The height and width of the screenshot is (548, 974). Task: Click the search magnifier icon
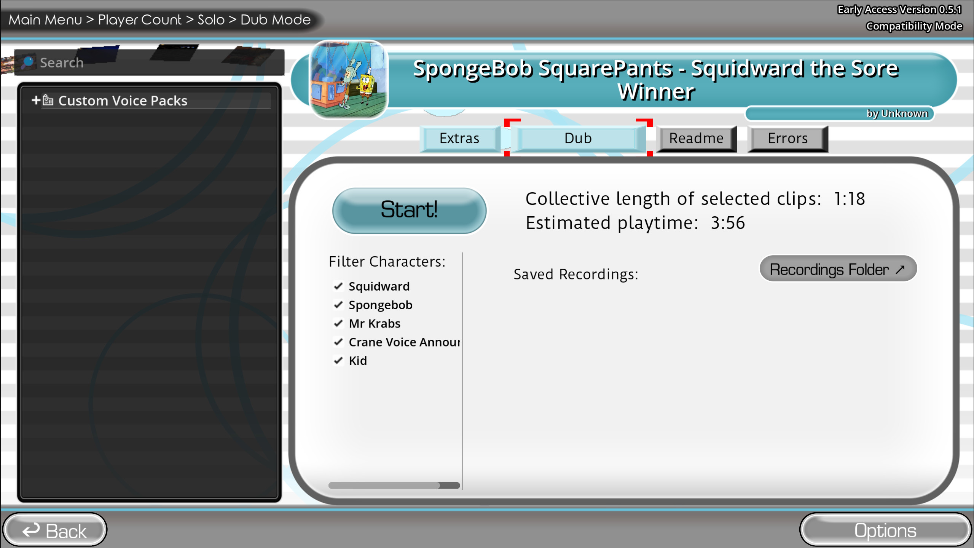coord(27,62)
